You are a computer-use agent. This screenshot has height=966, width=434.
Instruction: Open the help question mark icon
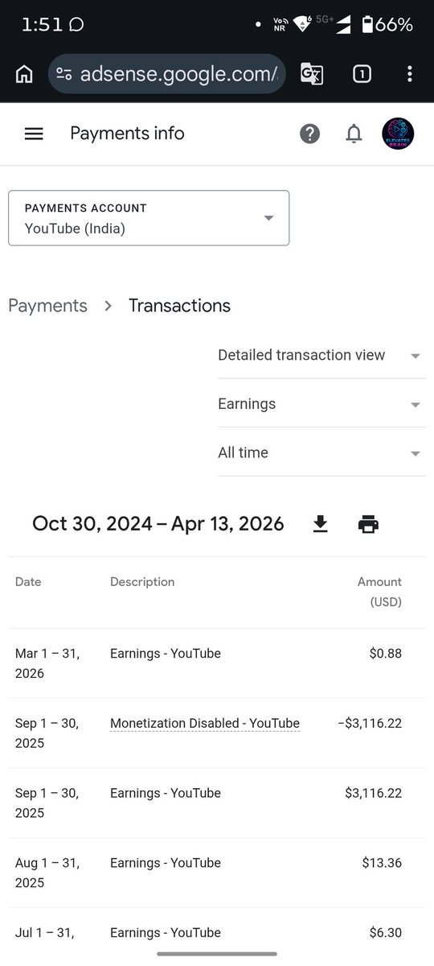point(309,134)
